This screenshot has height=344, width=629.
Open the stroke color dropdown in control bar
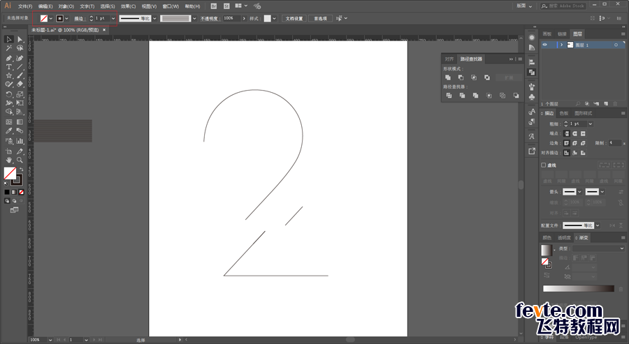[x=66, y=18]
